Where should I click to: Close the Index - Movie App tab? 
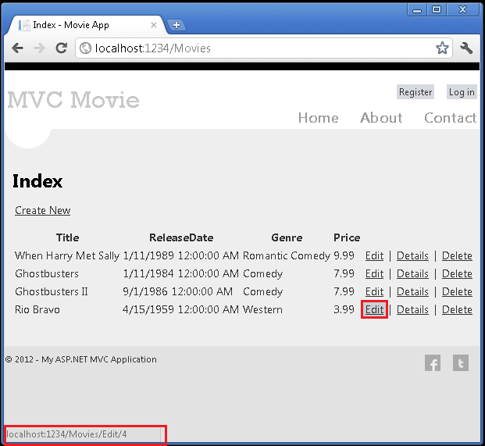pyautogui.click(x=153, y=25)
